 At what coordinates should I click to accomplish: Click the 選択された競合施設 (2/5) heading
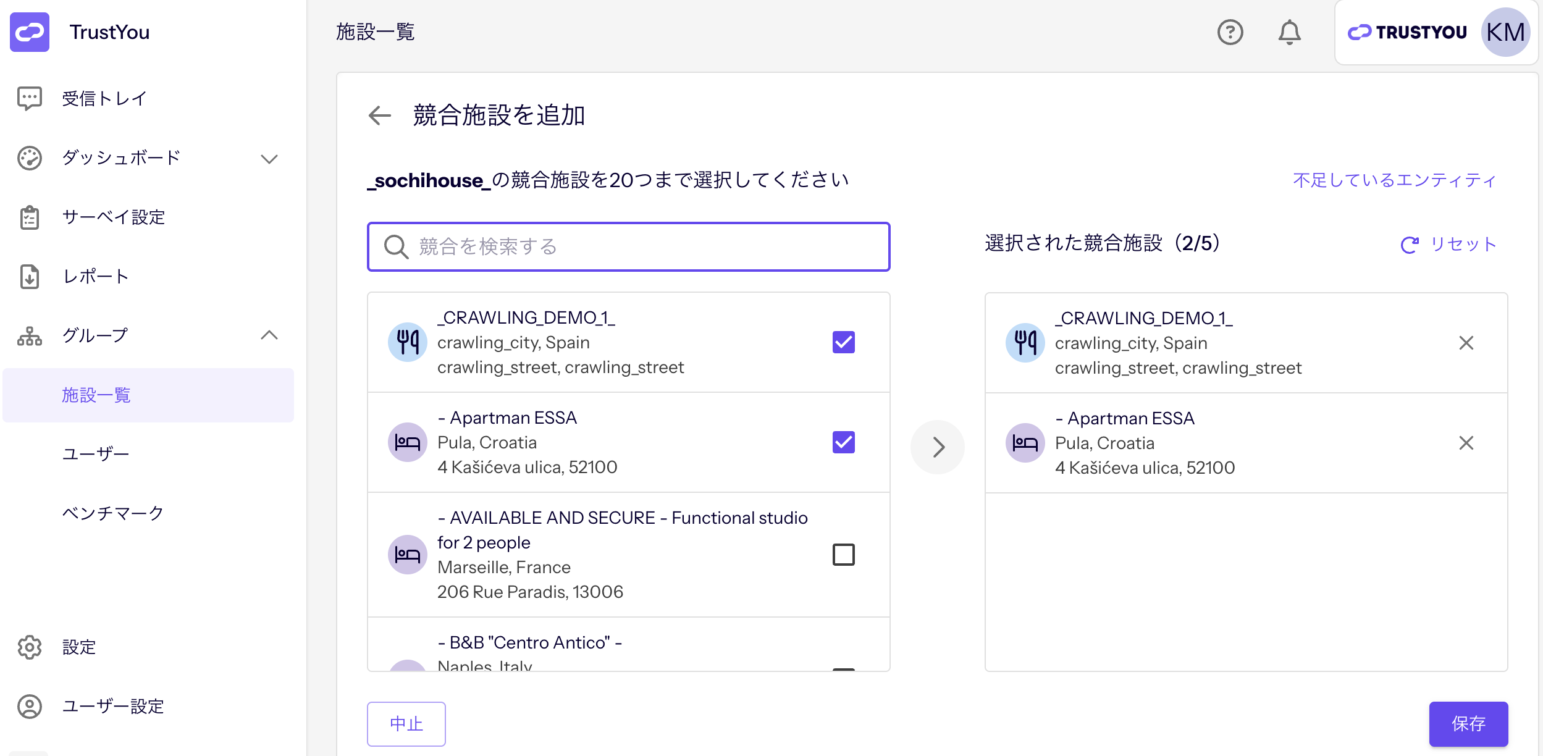click(1102, 243)
